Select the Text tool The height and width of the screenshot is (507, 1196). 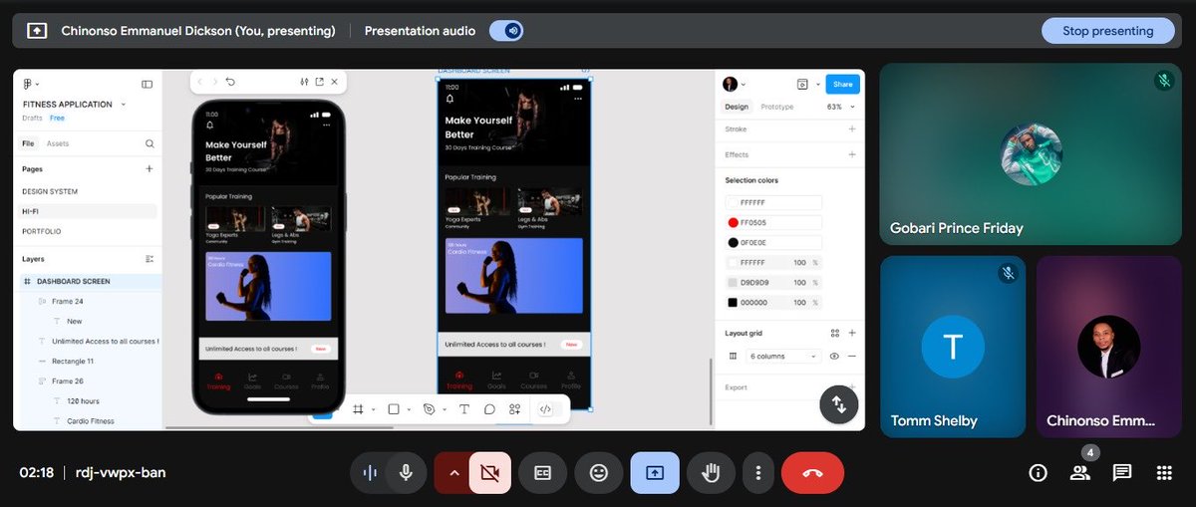[464, 409]
